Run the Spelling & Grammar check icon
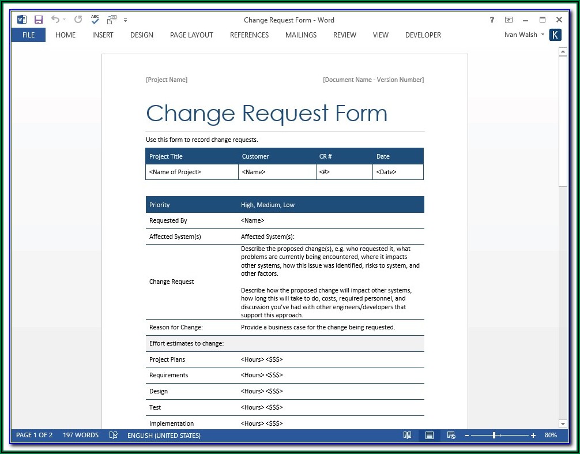 pyautogui.click(x=95, y=20)
